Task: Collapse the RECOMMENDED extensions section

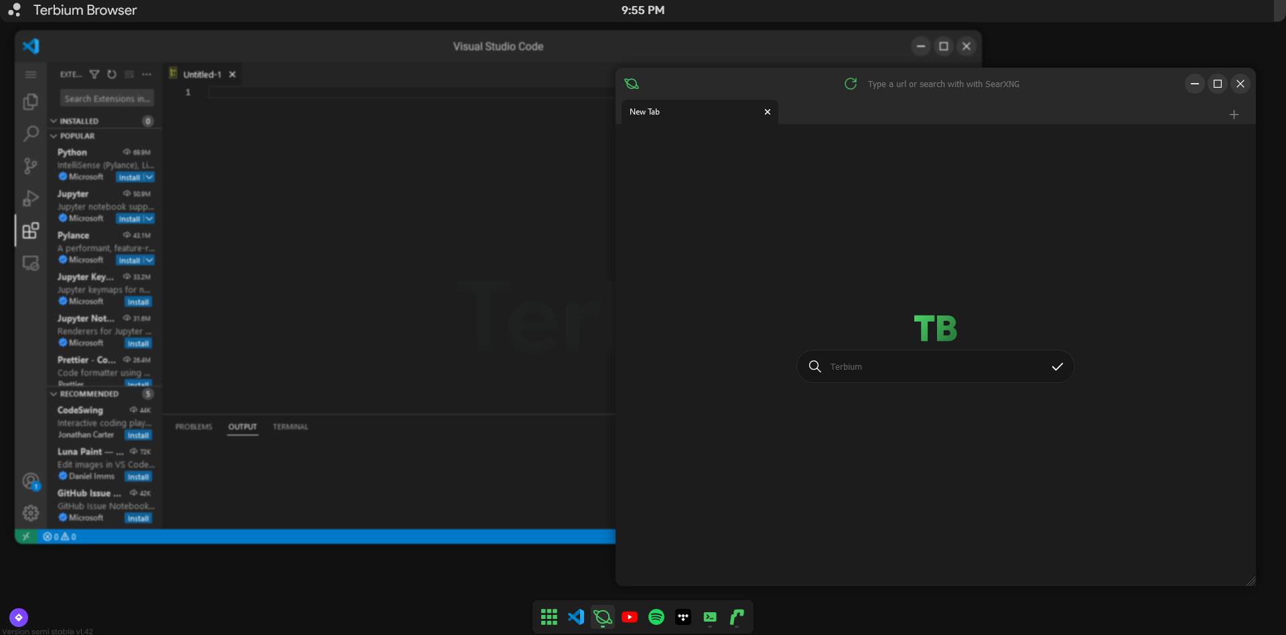Action: tap(104, 394)
